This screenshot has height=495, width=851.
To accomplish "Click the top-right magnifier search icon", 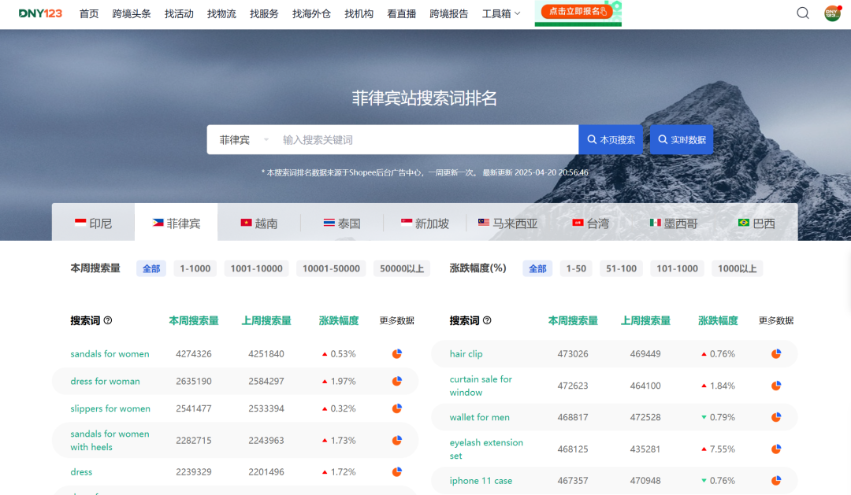I will pyautogui.click(x=802, y=13).
